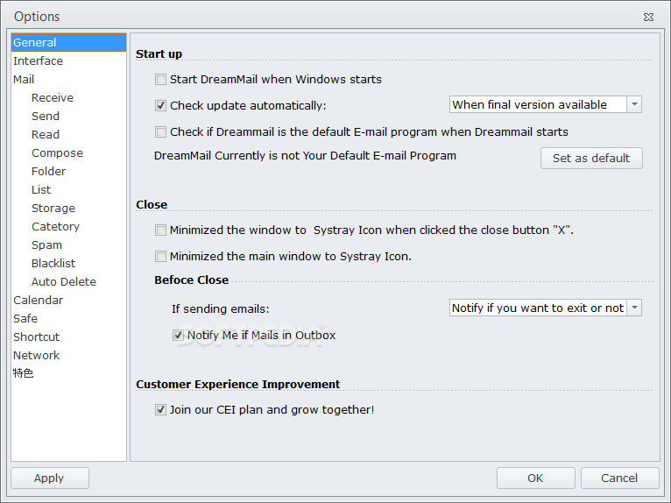Switch to the Calendar options page
671x503 pixels.
click(38, 300)
